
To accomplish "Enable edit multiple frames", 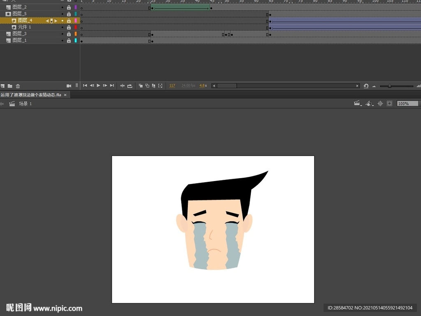I will (x=154, y=86).
